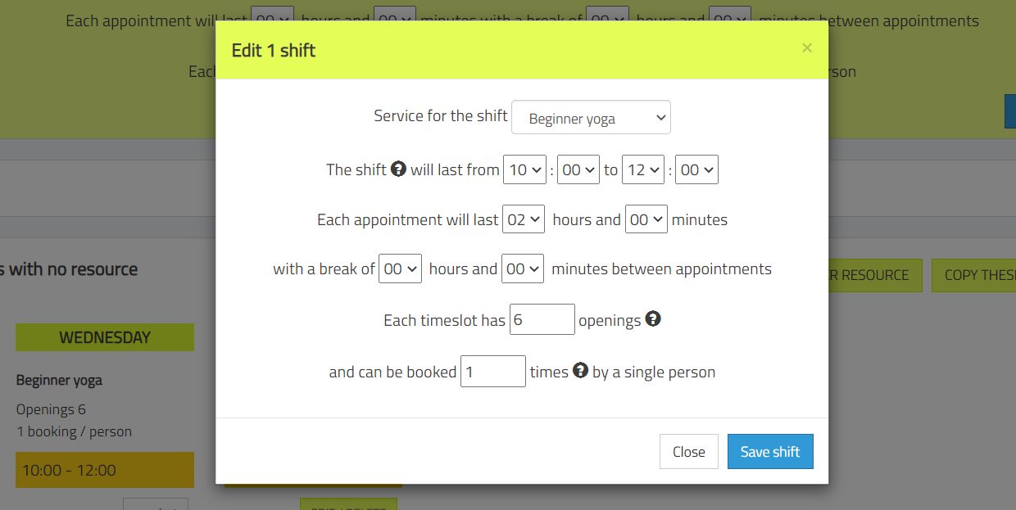Click the Save shift button
Viewport: 1016px width, 510px height.
770,451
